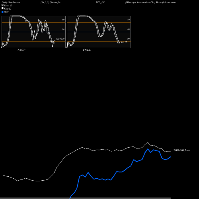Click the FULL chart label
This screenshot has height=199, width=199.
(x=87, y=50)
